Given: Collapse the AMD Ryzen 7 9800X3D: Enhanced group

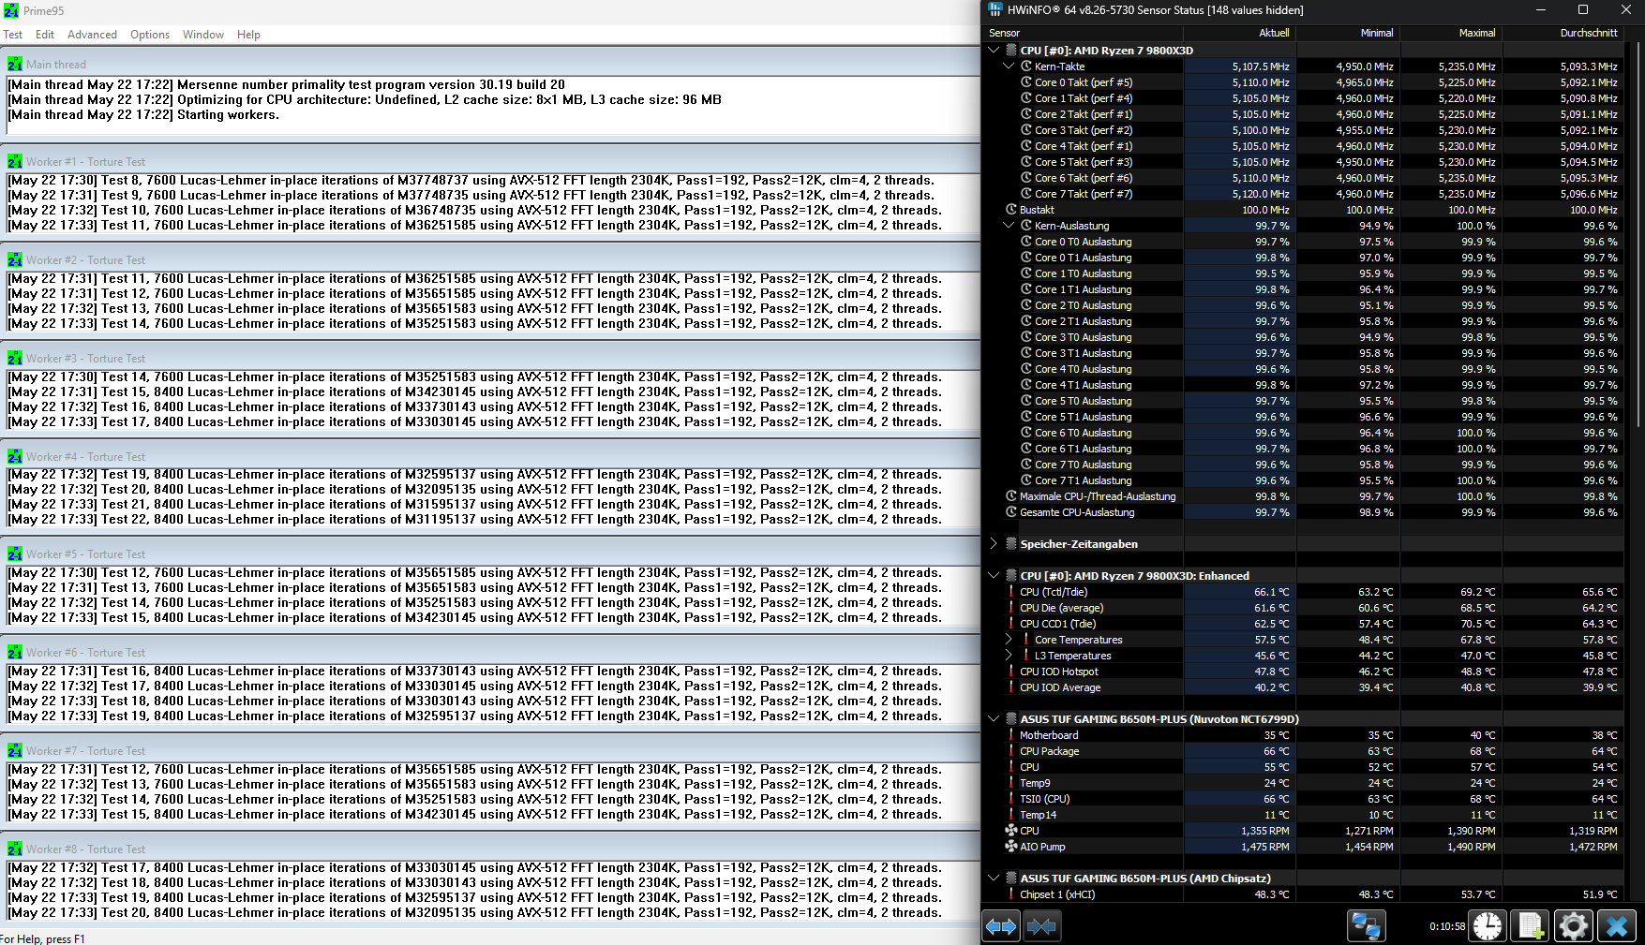Looking at the screenshot, I should point(994,576).
